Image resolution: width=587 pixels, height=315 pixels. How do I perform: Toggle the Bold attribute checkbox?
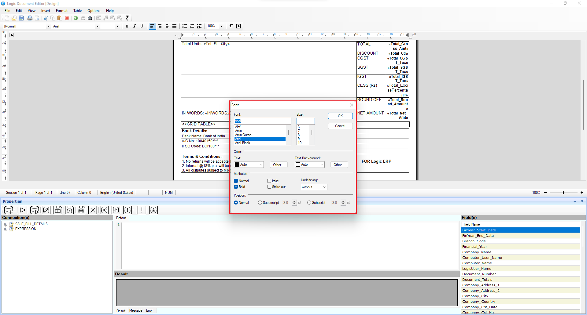point(236,187)
